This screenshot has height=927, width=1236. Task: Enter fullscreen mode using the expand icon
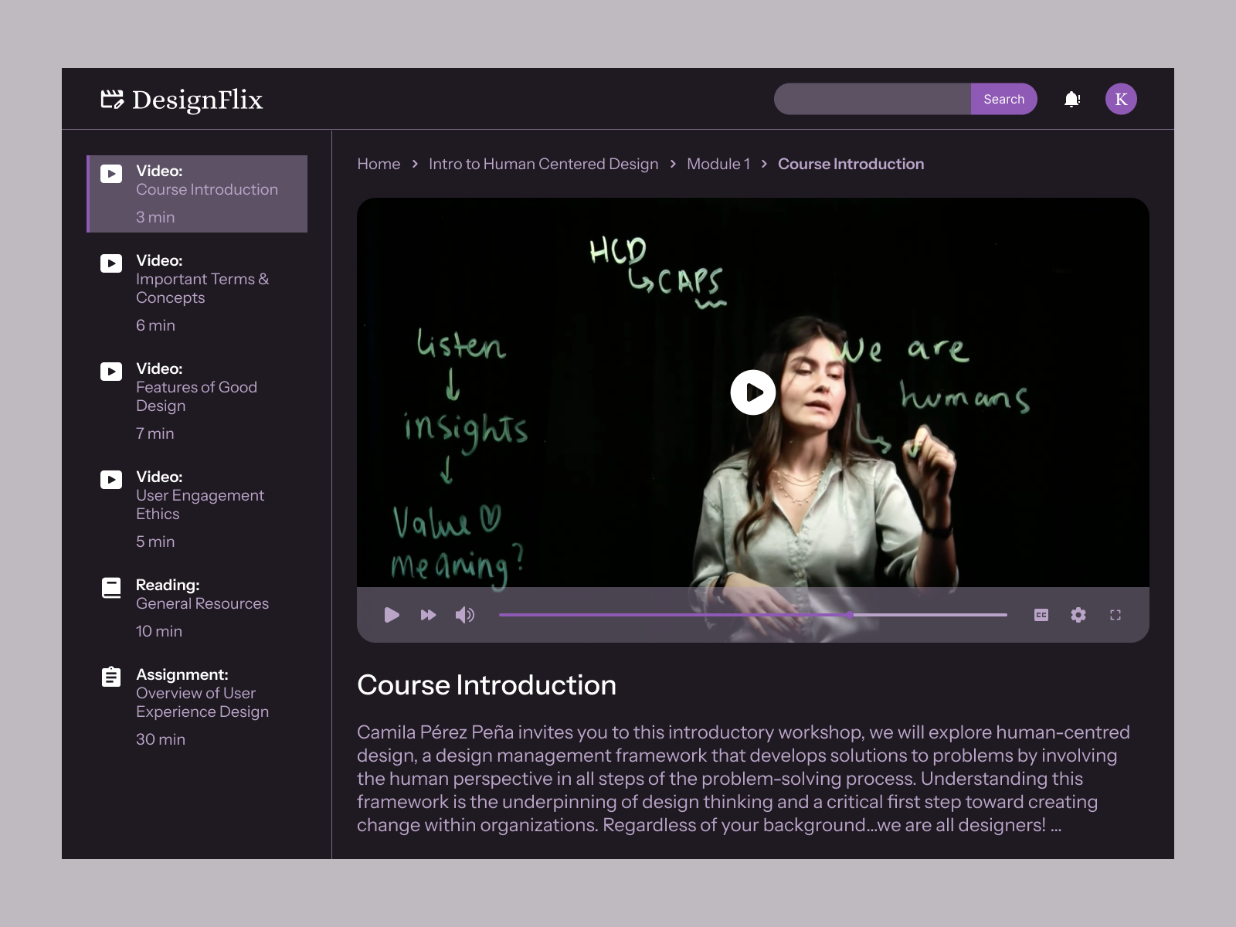click(x=1115, y=614)
